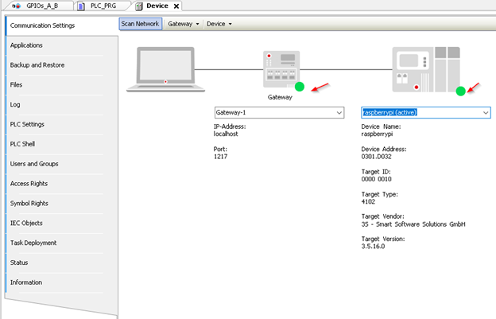Click the PLC device green status indicator
496x319 pixels.
[460, 91]
